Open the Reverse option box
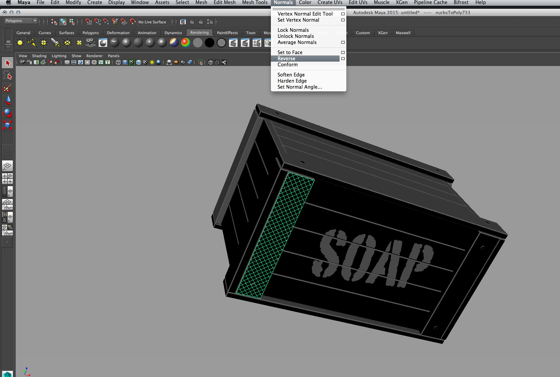Viewport: 560px width, 377px height. coord(343,59)
